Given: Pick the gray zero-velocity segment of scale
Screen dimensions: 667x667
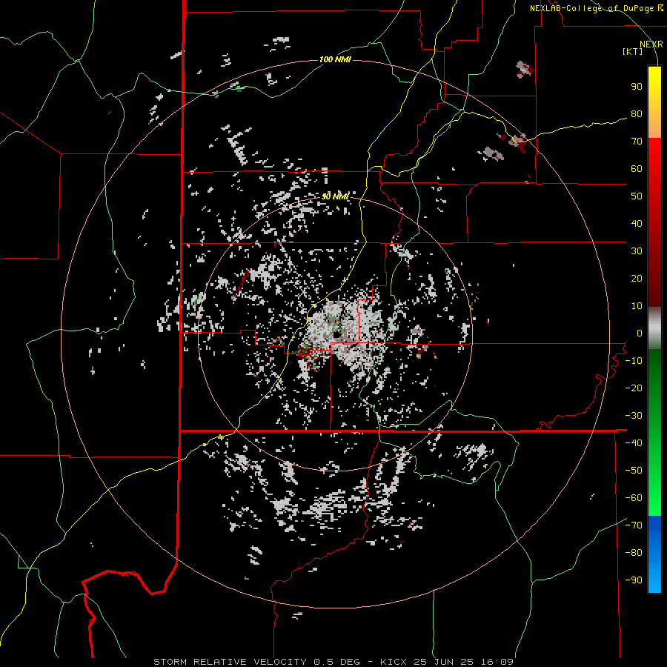Looking at the screenshot, I should click(654, 328).
